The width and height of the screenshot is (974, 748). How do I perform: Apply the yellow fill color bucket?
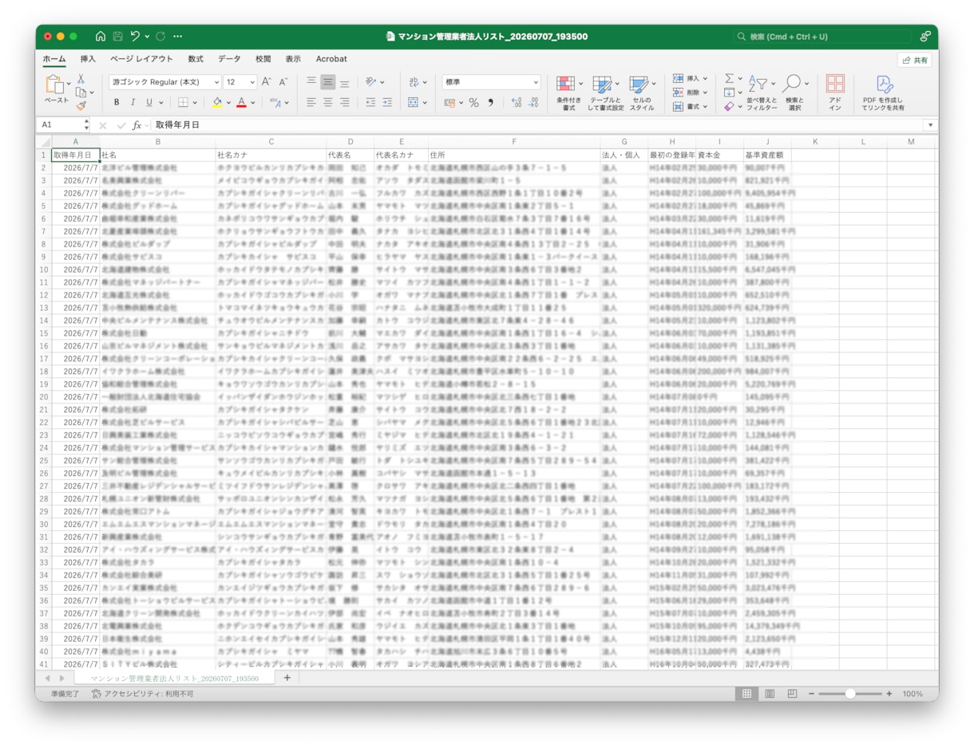coord(217,102)
